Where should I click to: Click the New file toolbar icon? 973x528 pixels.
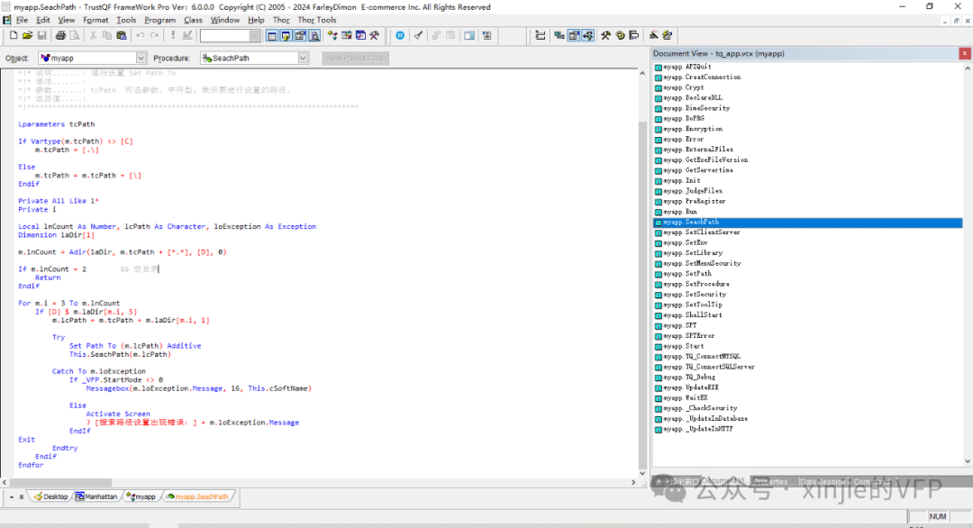(x=13, y=36)
